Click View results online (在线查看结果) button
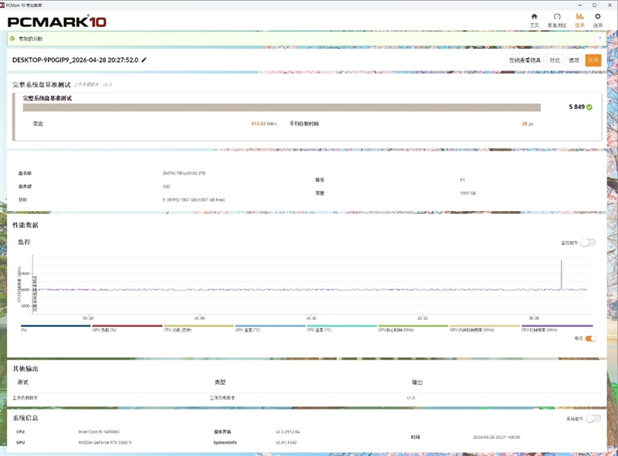The height and width of the screenshot is (456, 618). coord(525,60)
